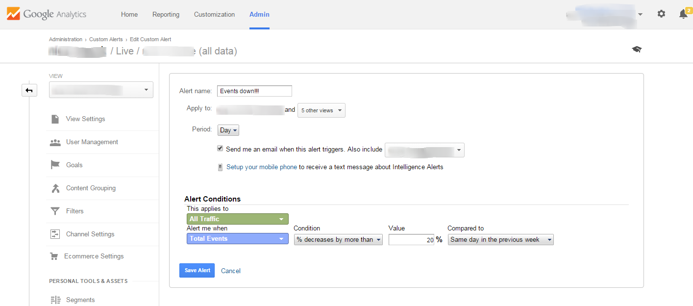Click the User Management people icon
The image size is (693, 306).
tap(55, 142)
